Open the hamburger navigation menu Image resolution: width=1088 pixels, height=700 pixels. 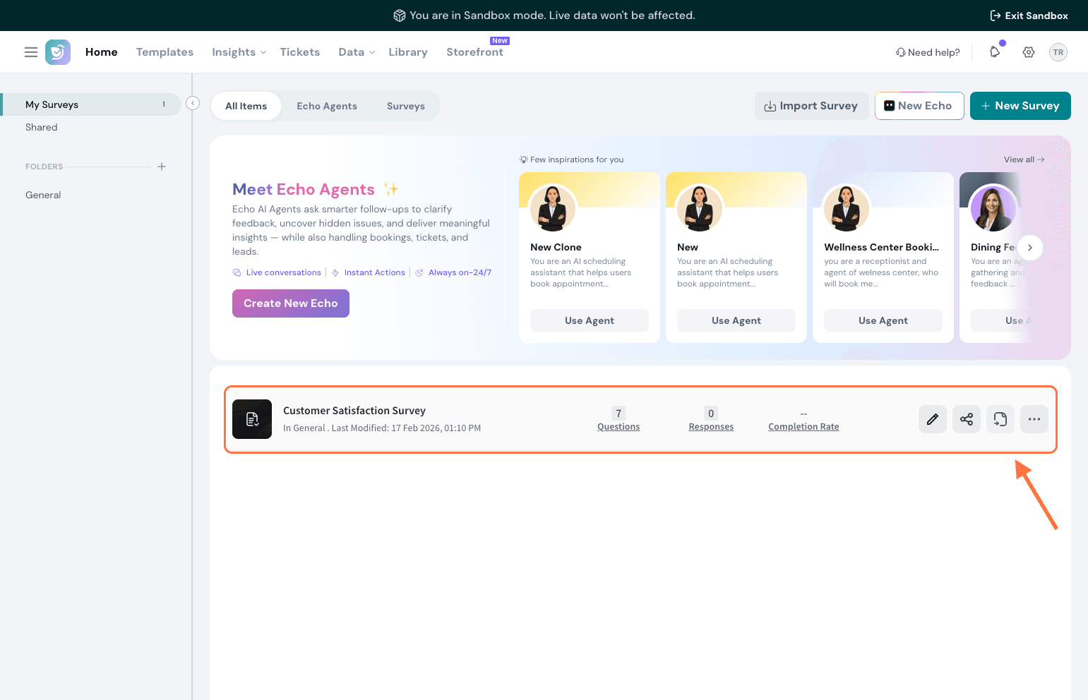point(31,52)
